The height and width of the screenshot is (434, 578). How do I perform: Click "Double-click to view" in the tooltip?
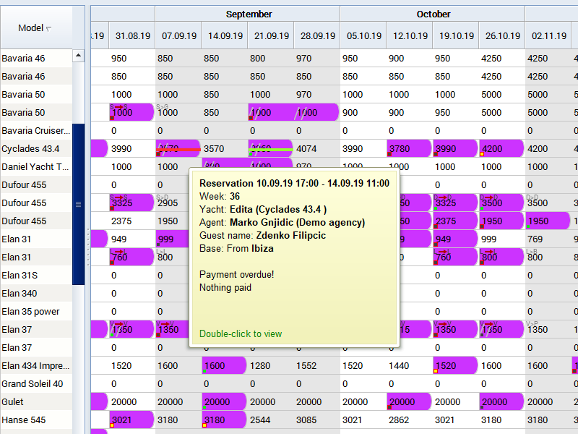pos(241,334)
